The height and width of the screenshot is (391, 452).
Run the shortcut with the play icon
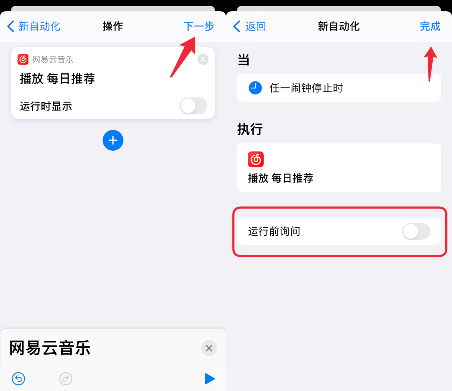tap(210, 378)
